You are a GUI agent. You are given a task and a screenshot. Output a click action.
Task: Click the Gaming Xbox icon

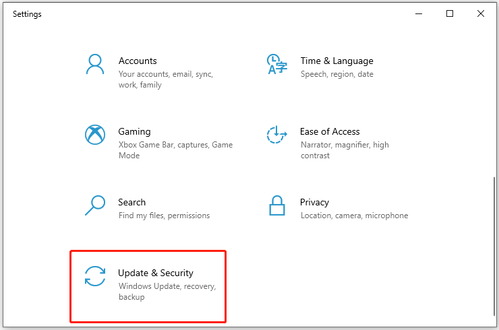click(x=95, y=135)
